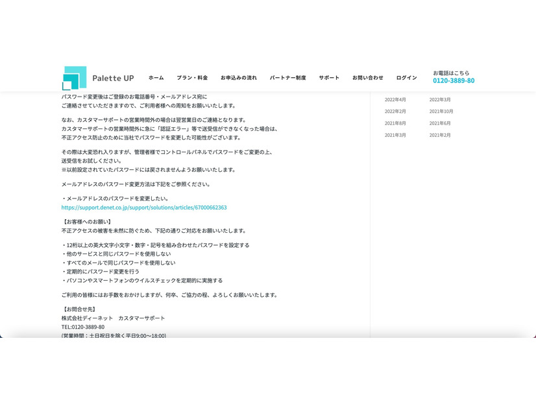Viewport: 536px width, 402px height.
Task: Click the ログイン menu item
Action: coord(406,78)
